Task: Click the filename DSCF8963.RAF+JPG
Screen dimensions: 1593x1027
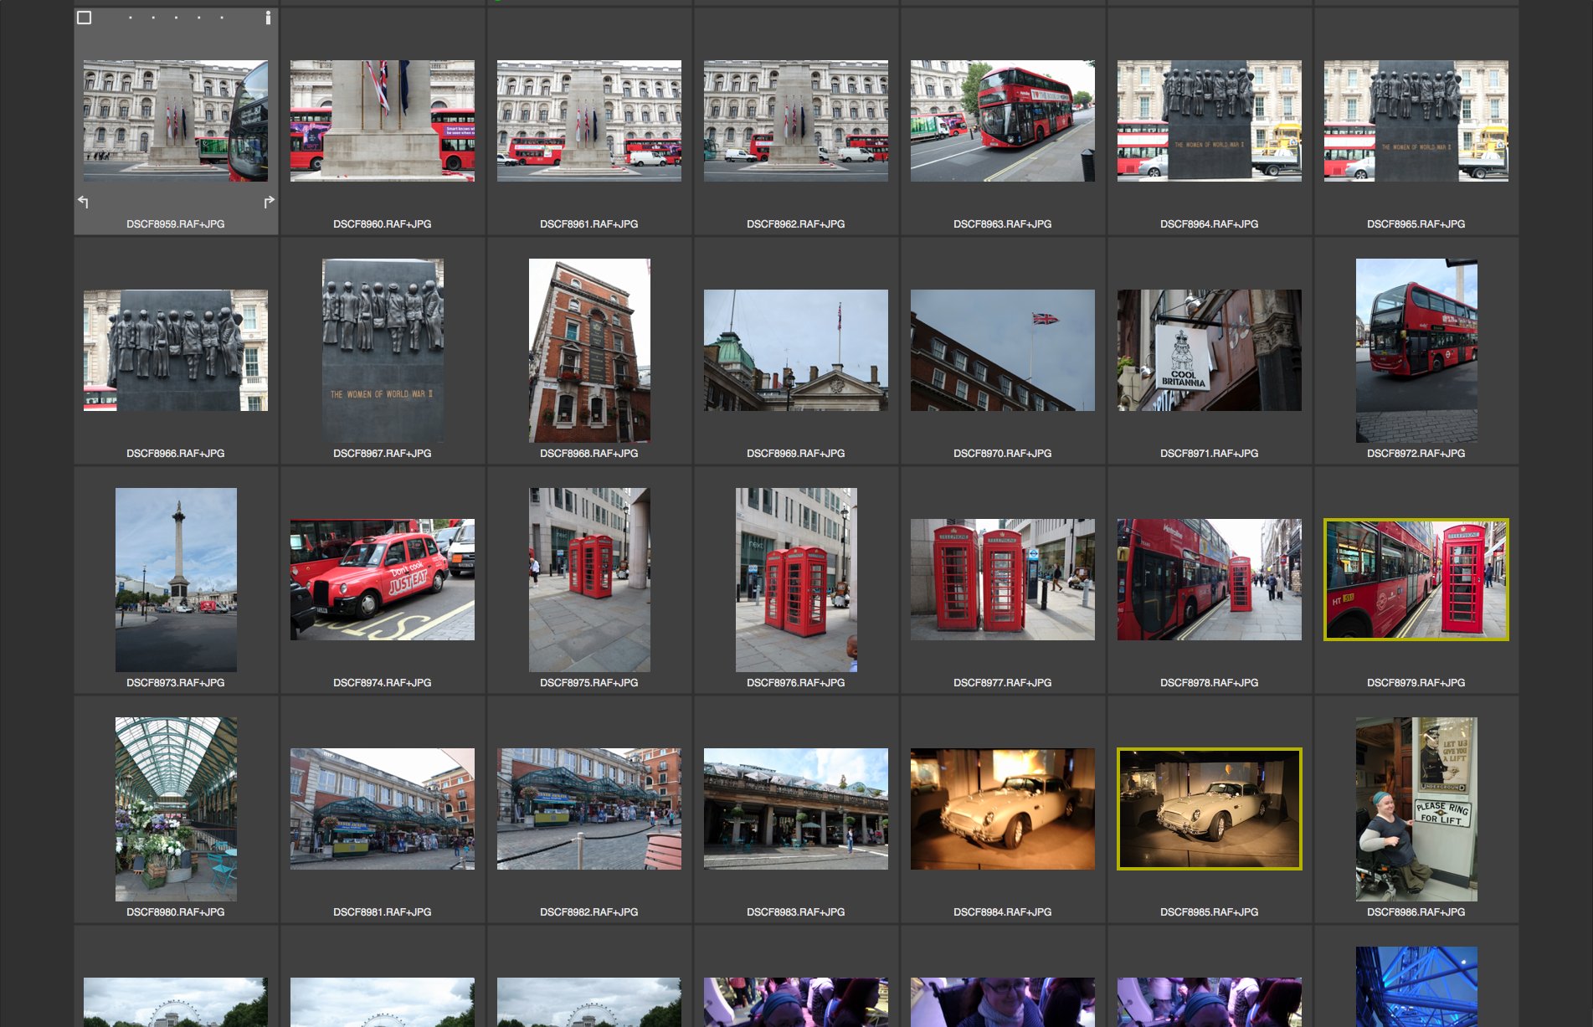Action: click(x=1003, y=224)
